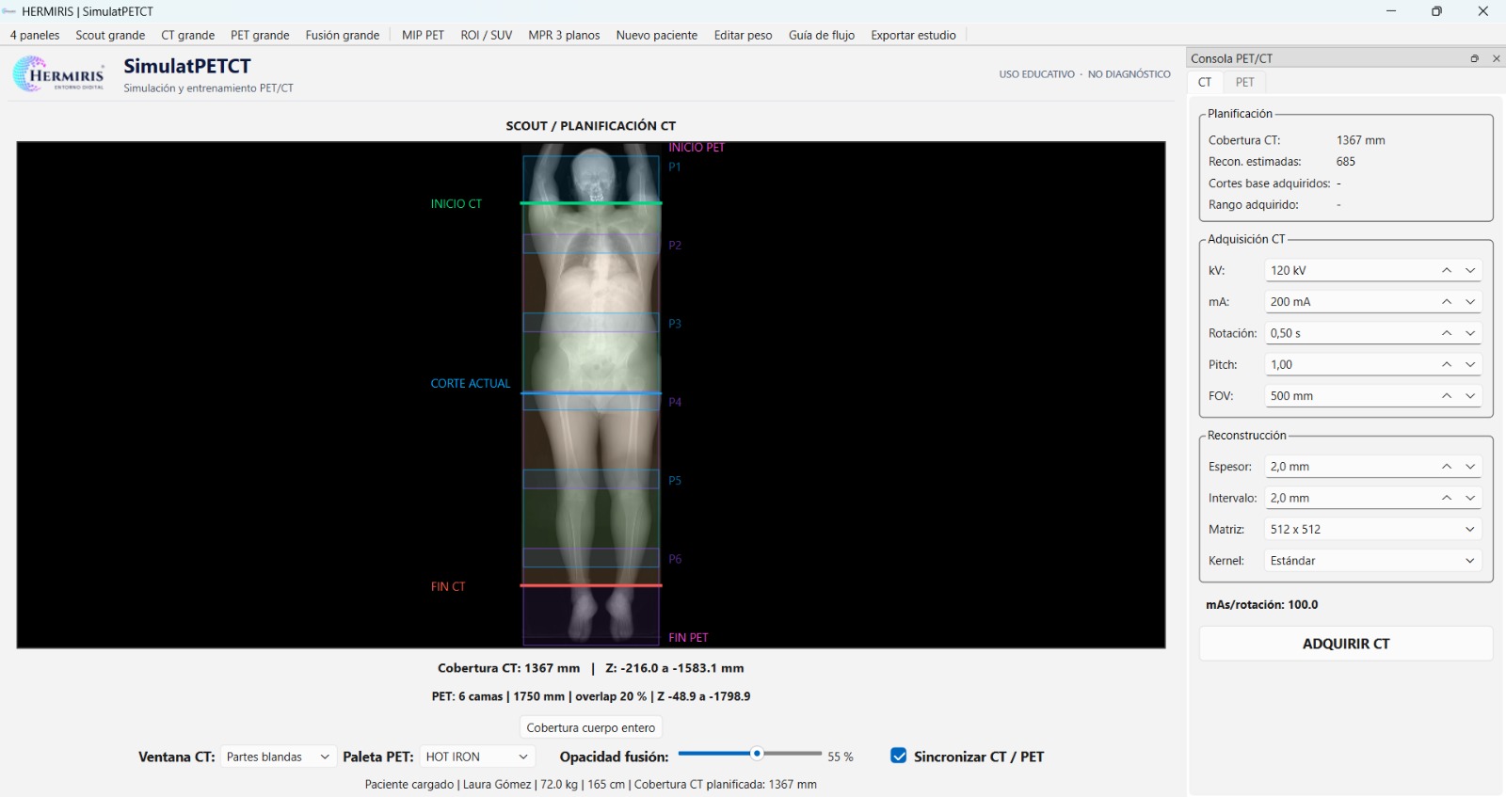Image resolution: width=1506 pixels, height=797 pixels.
Task: Float the Consola PET/CT panel
Action: 1474,58
